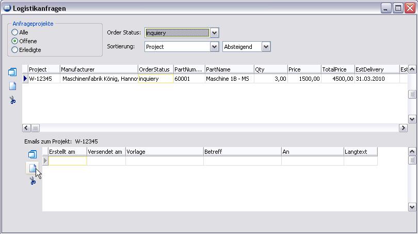Open the Absteigend sort direction dropdown
This screenshot has width=418, height=234.
point(266,47)
